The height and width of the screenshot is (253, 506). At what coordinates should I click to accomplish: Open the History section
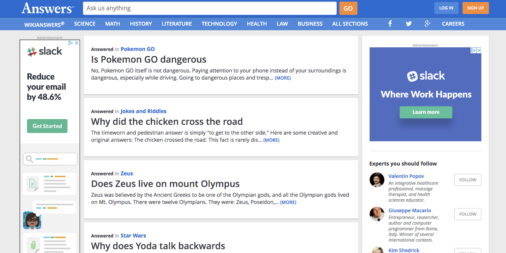141,24
